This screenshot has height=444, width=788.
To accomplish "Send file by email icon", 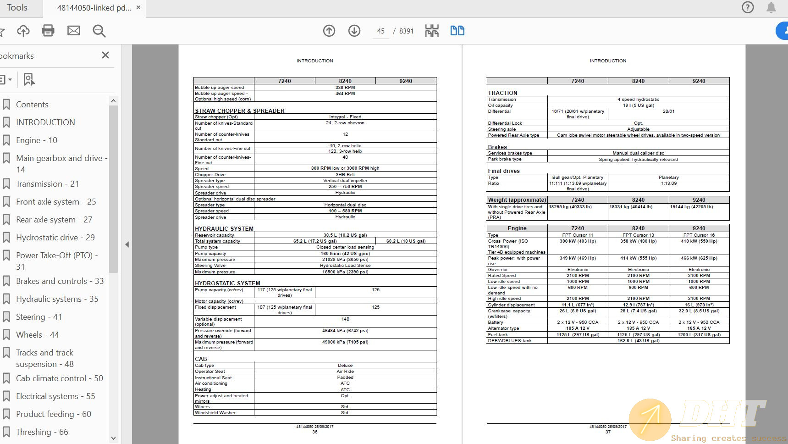I will click(x=74, y=31).
